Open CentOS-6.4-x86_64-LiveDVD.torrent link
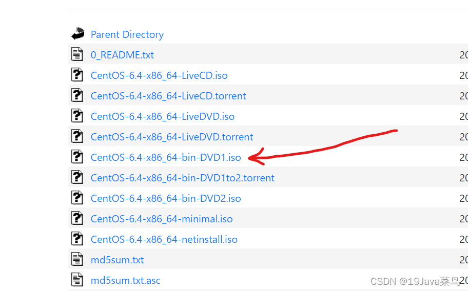Image resolution: width=468 pixels, height=291 pixels. point(172,137)
